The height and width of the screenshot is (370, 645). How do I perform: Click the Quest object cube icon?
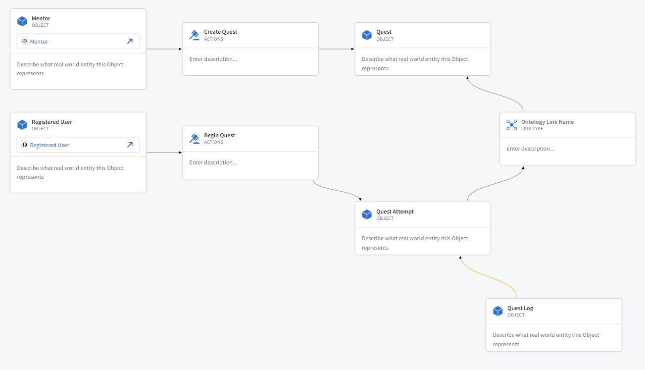click(x=367, y=35)
